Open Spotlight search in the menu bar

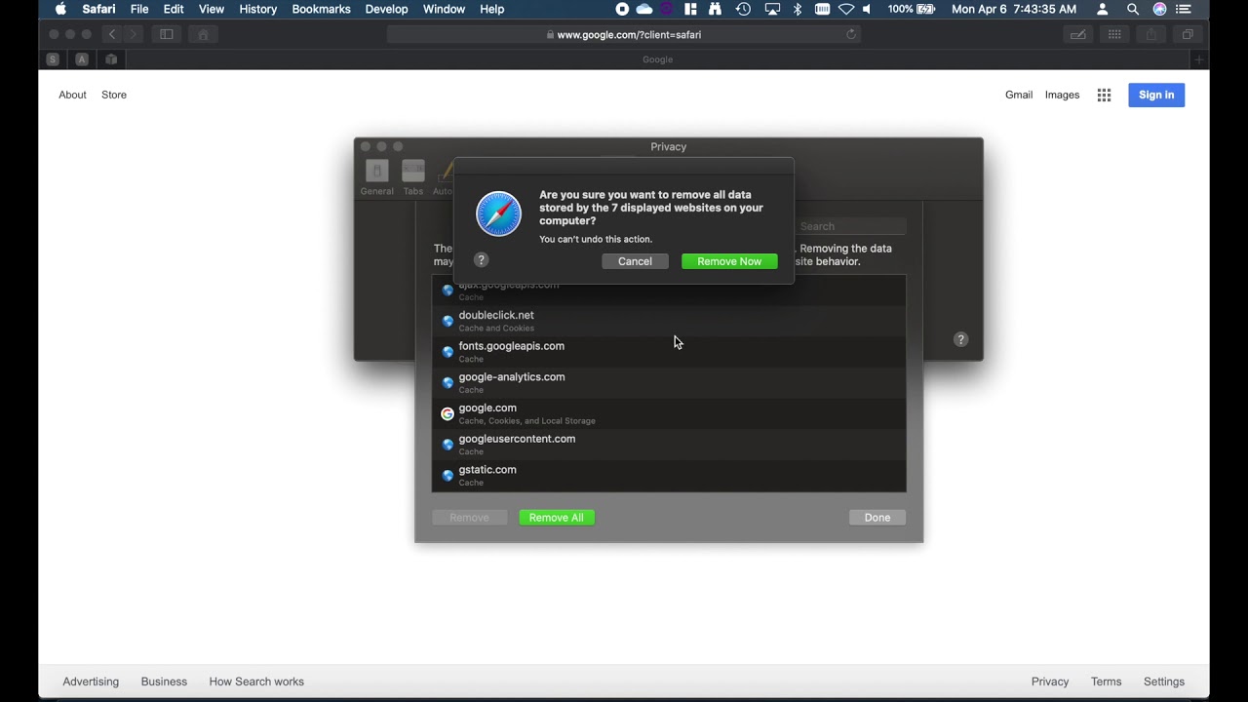[x=1132, y=9]
